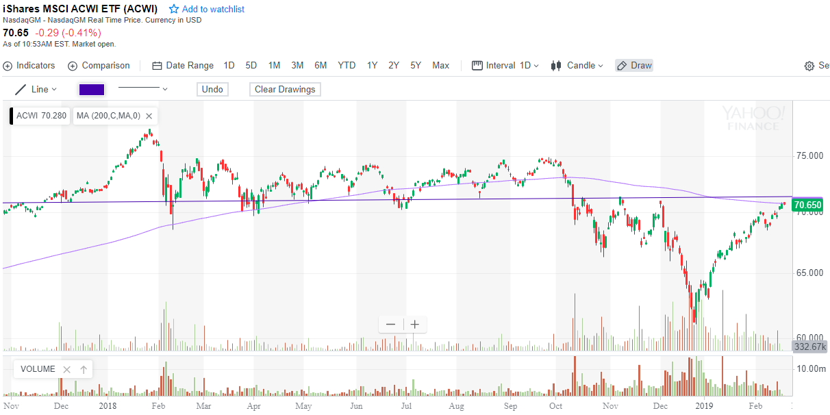Screen dimensions: 830x415
Task: Zoom in chart with plus button
Action: 414,325
